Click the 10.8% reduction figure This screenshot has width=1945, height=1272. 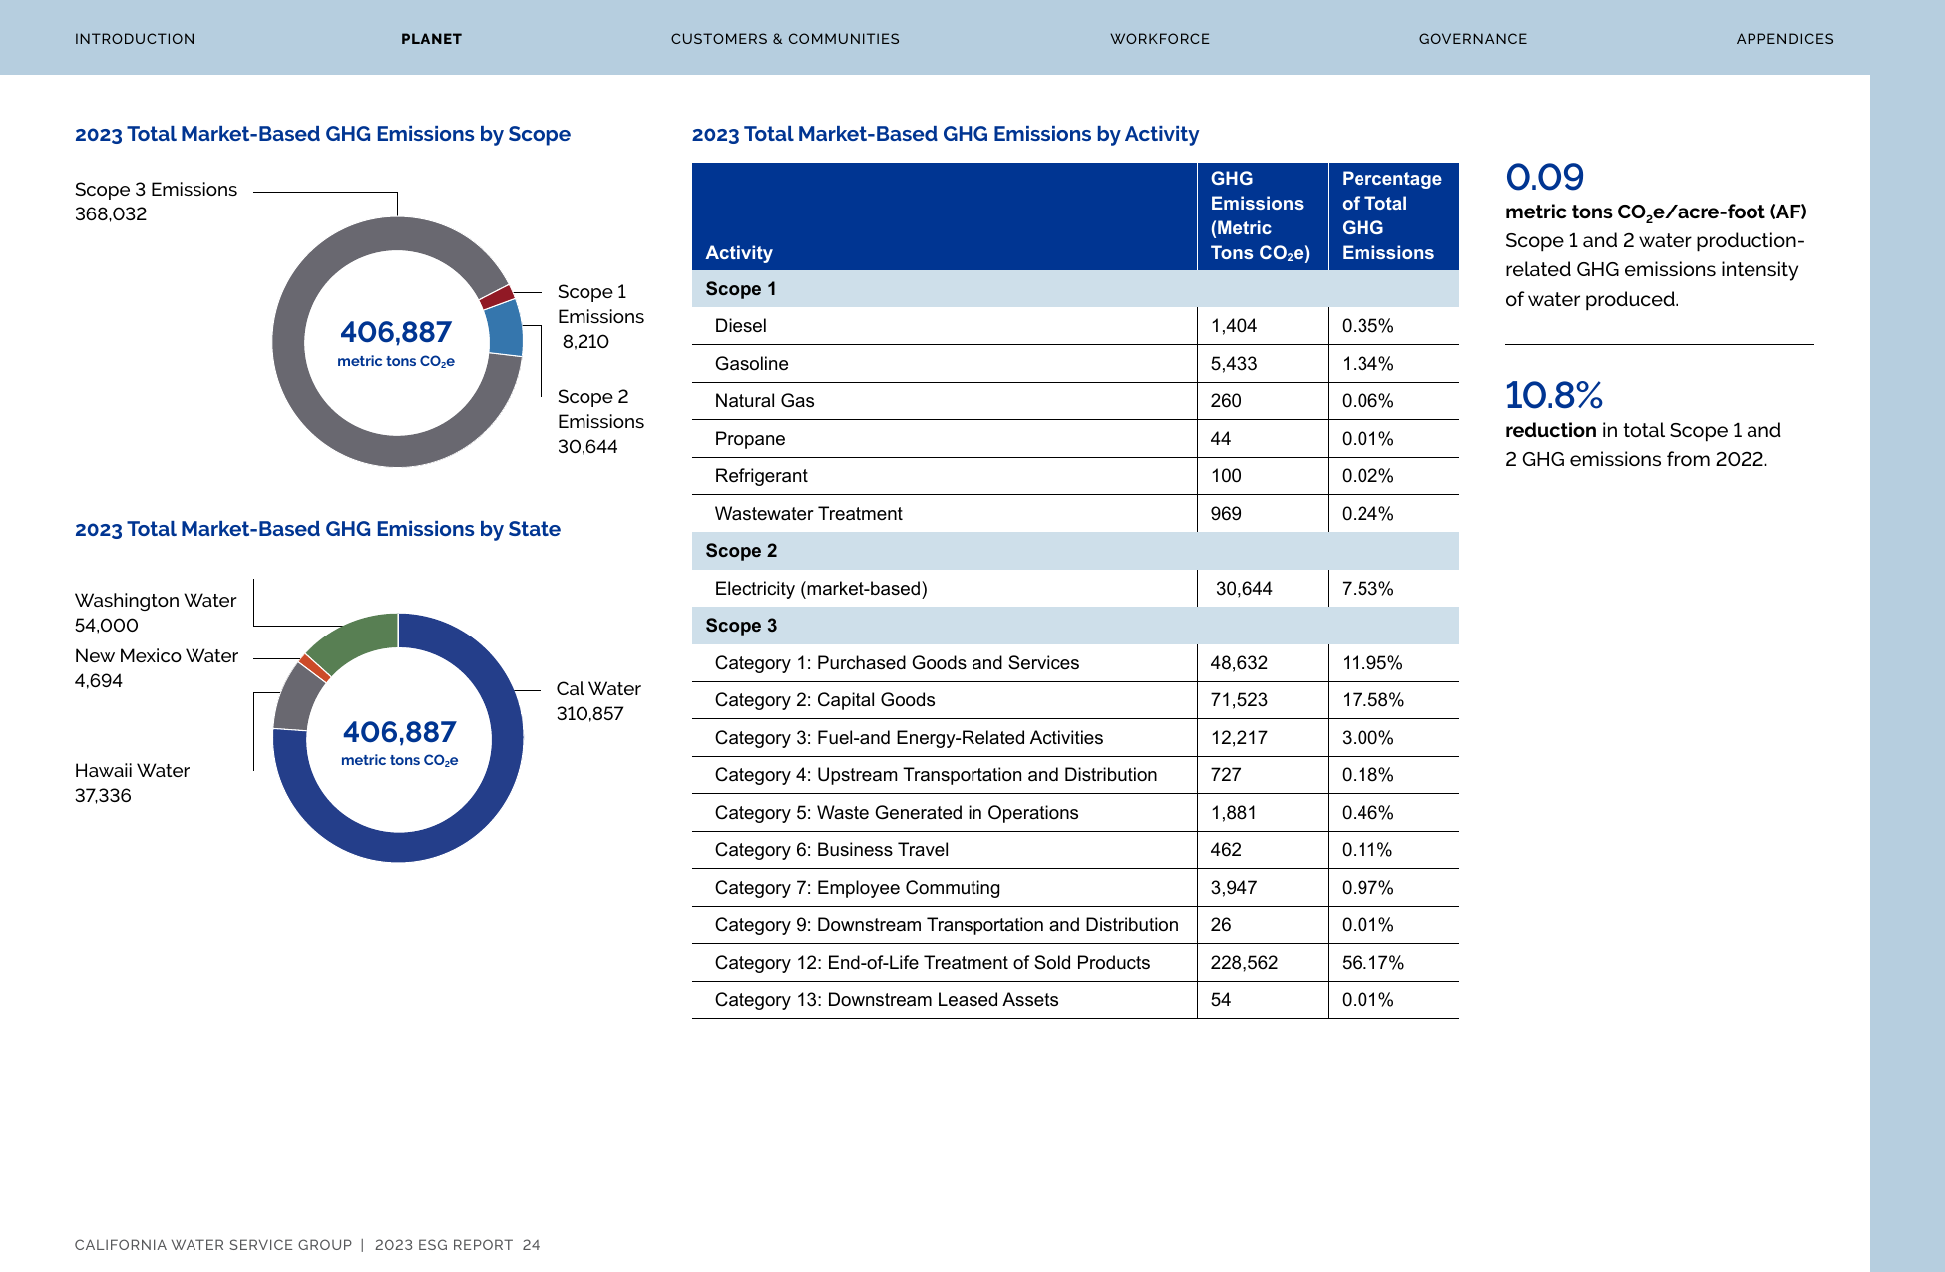point(1553,395)
